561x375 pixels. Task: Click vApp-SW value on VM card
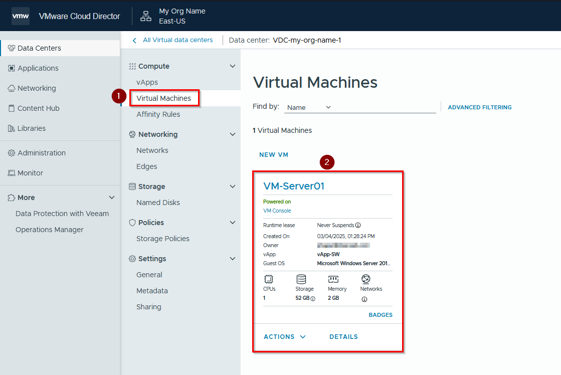[x=328, y=254]
